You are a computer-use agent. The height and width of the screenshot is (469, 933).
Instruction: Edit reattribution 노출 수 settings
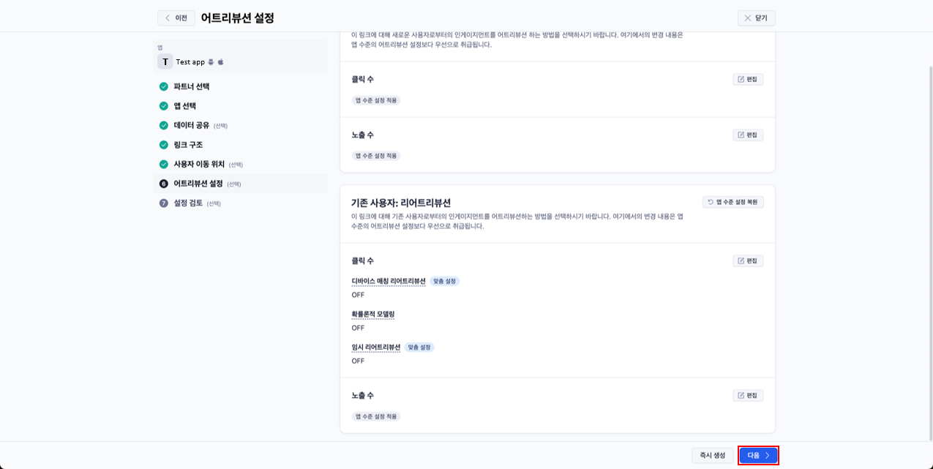point(748,395)
